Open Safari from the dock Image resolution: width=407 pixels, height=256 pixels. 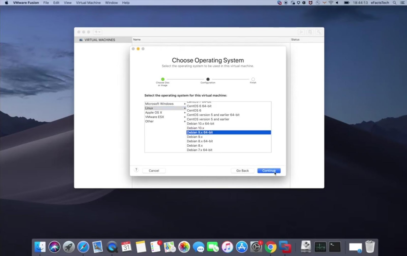click(x=83, y=247)
